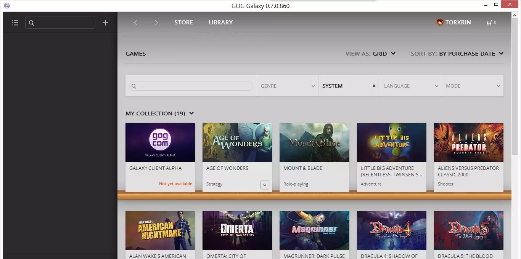Open the Age of Wonders cover
This screenshot has width=521, height=259.
pyautogui.click(x=237, y=142)
